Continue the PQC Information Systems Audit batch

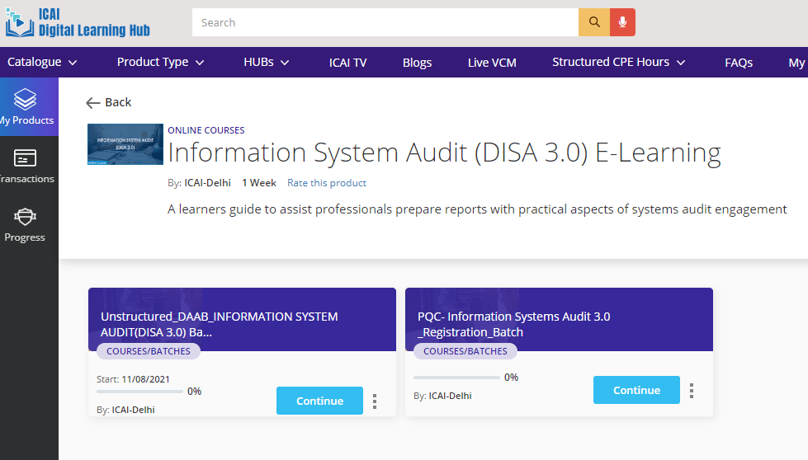pyautogui.click(x=636, y=390)
